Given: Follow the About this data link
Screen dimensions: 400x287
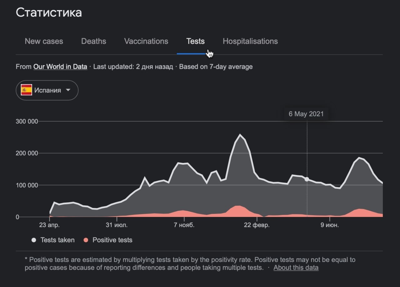Looking at the screenshot, I should click(296, 268).
